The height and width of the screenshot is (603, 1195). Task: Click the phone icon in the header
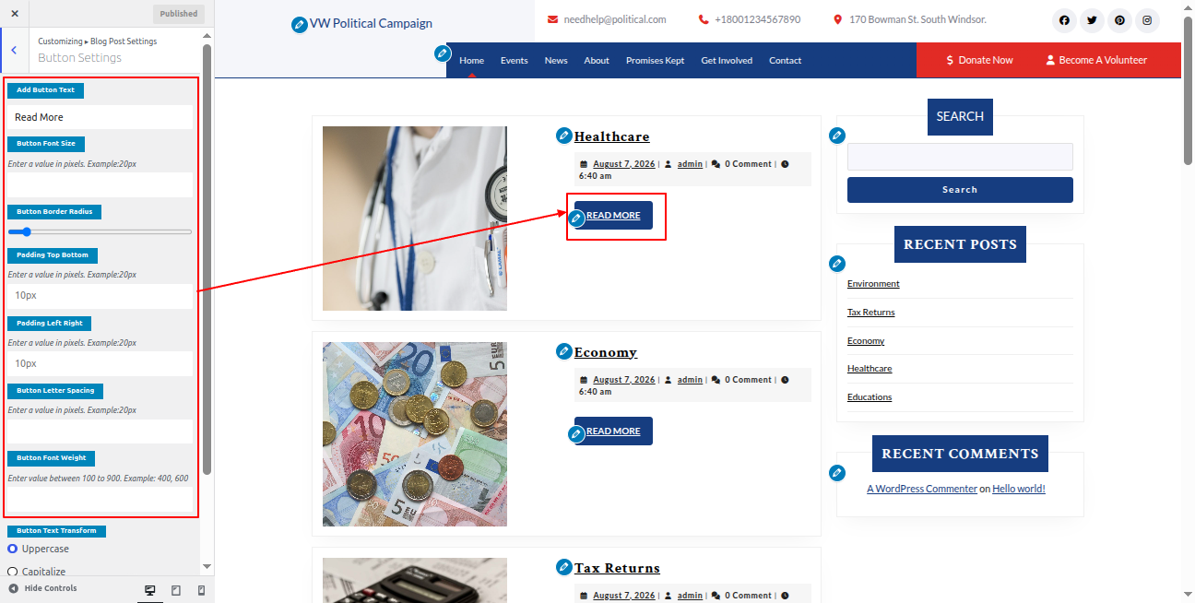(x=704, y=19)
